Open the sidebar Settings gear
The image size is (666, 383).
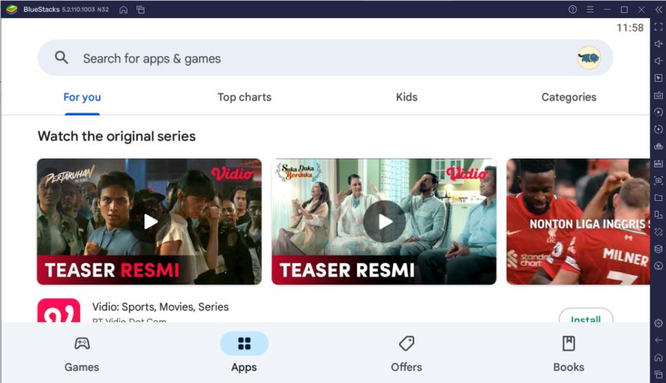point(658,323)
